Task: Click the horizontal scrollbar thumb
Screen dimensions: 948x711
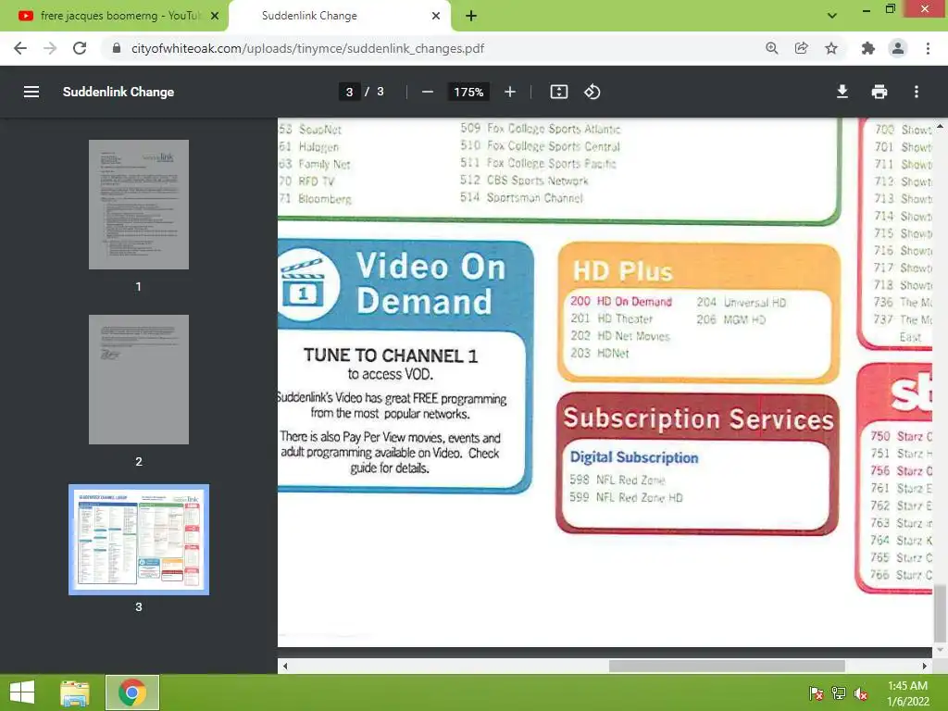Action: pos(727,666)
